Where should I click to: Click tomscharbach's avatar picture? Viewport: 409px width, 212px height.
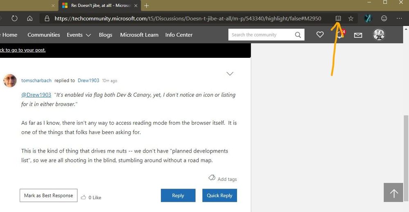[x=10, y=80]
